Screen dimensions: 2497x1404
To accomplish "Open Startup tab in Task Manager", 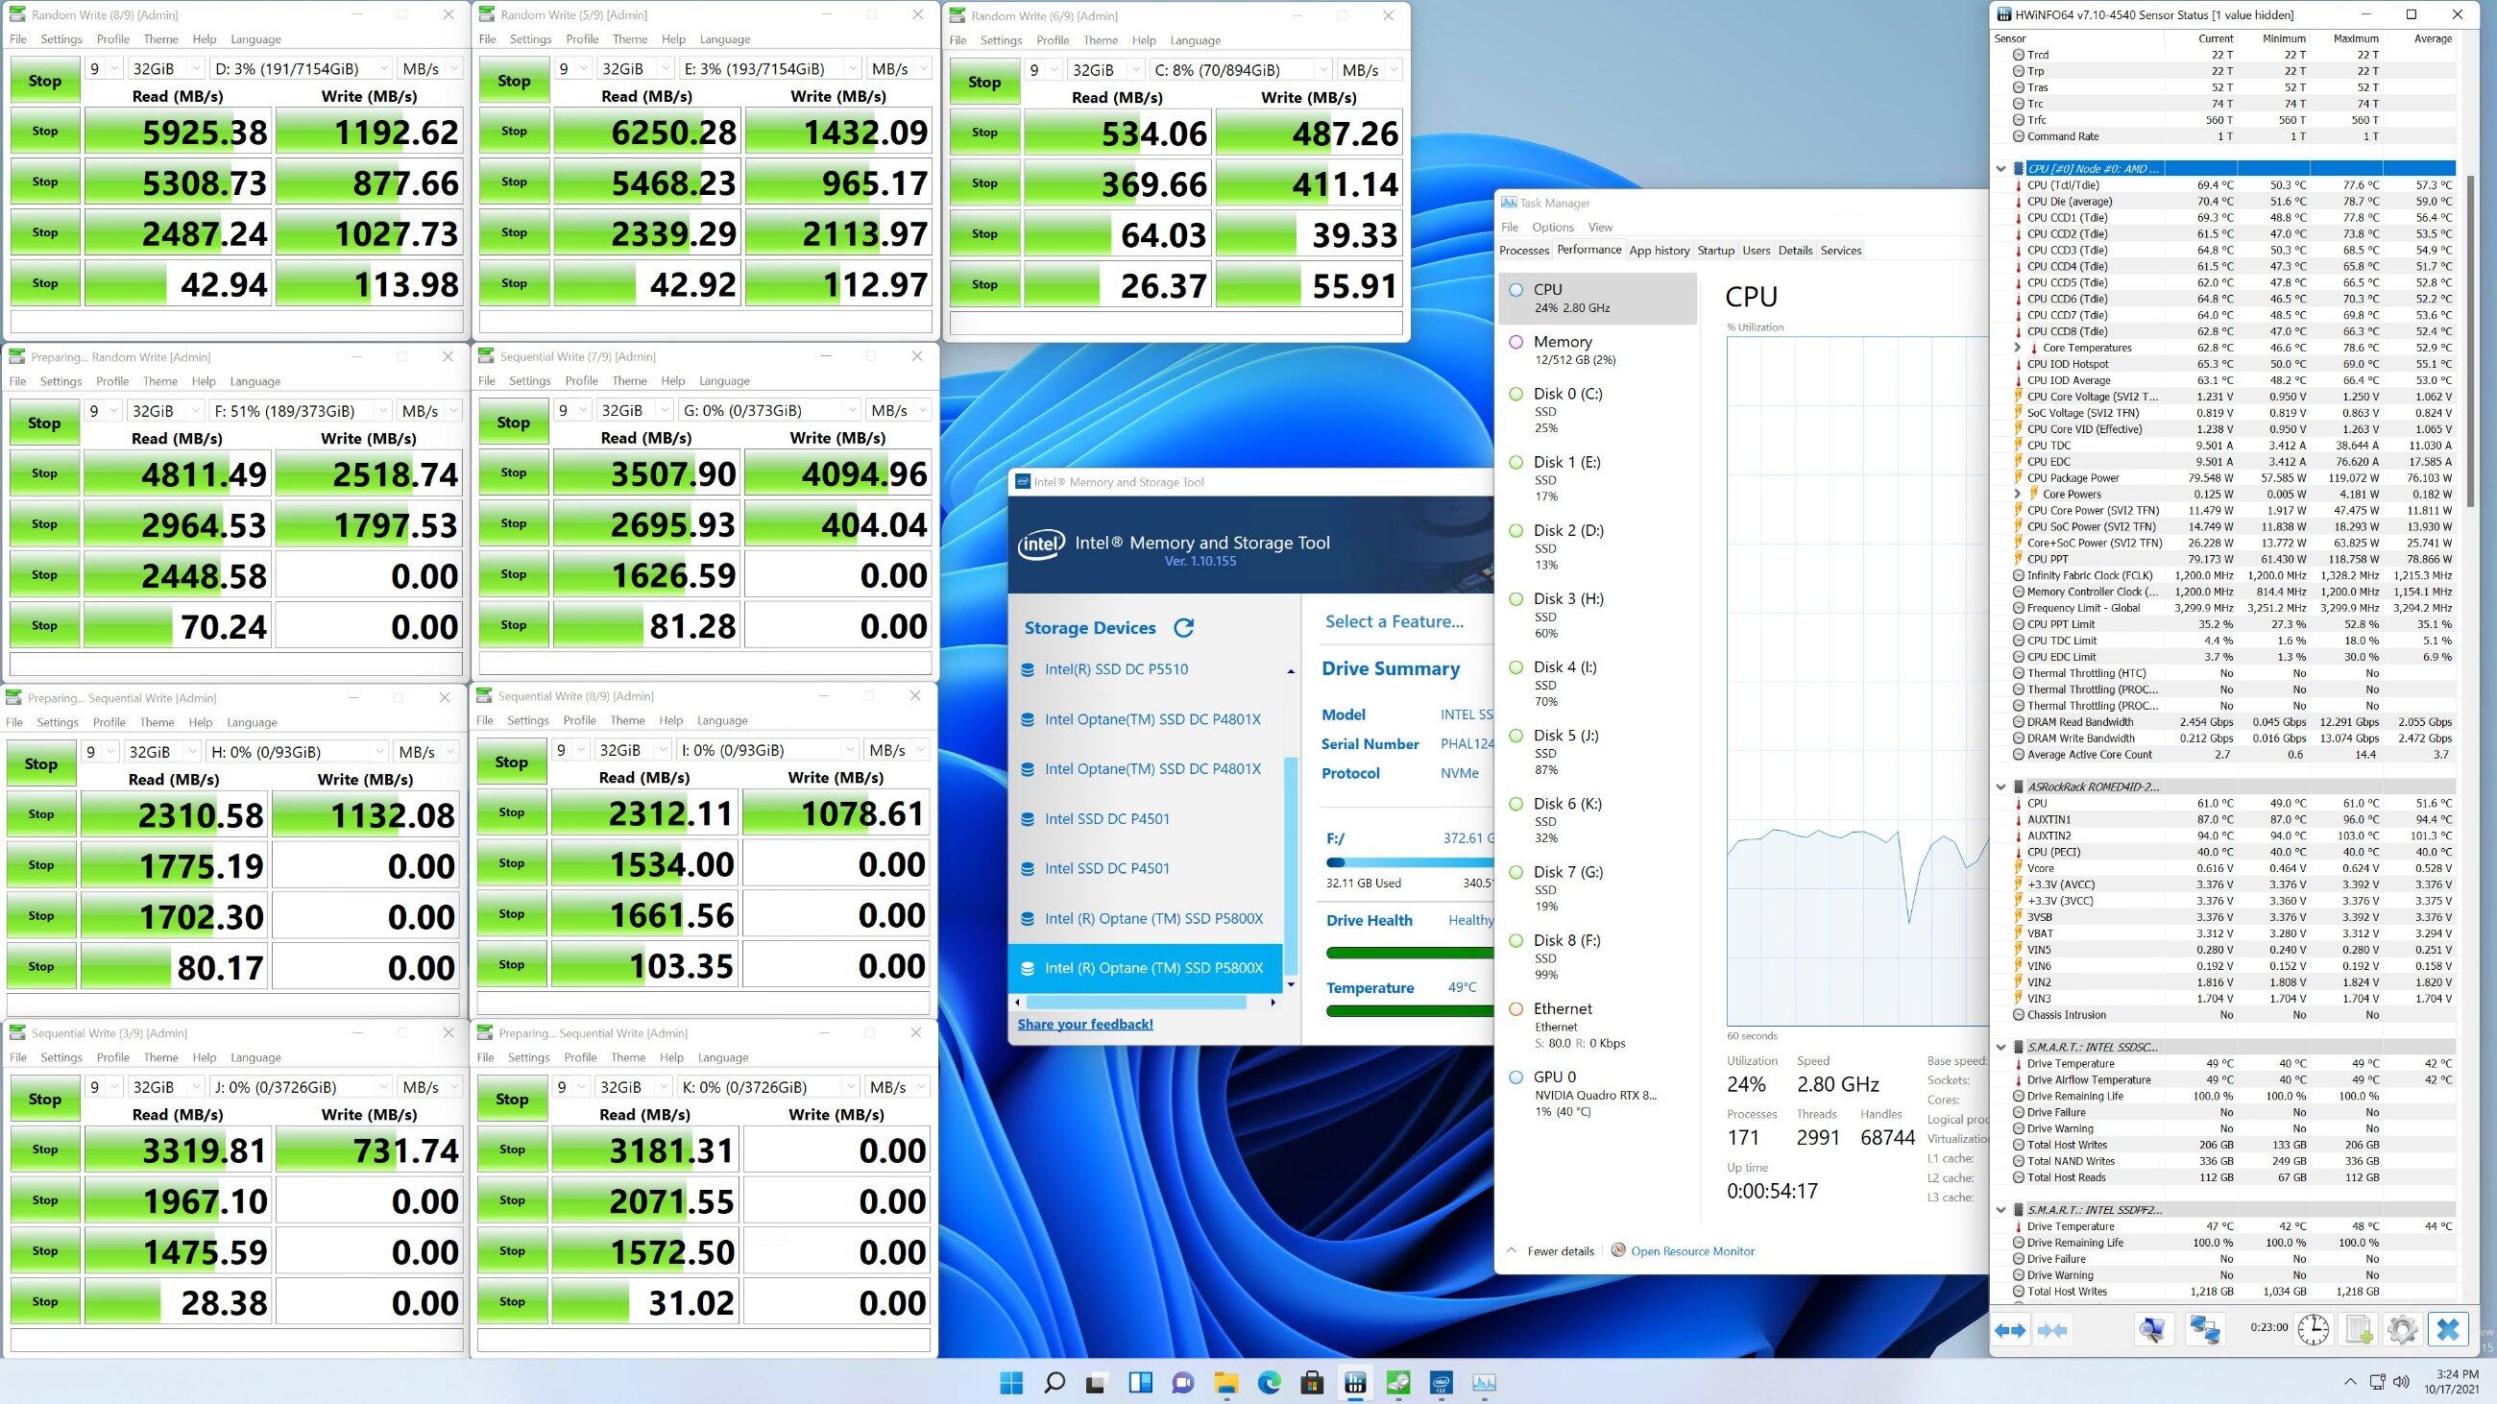I will pyautogui.click(x=1715, y=250).
